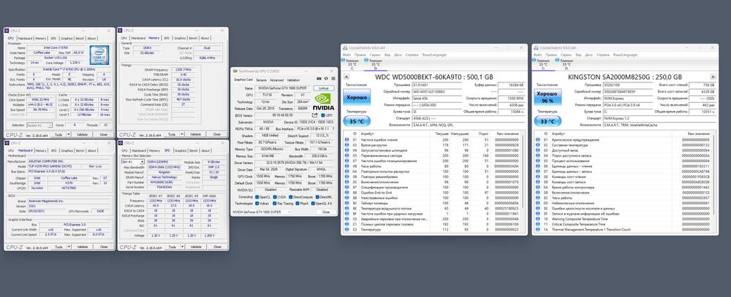Click the 35 °C temperature badge in WDC window

click(357, 121)
